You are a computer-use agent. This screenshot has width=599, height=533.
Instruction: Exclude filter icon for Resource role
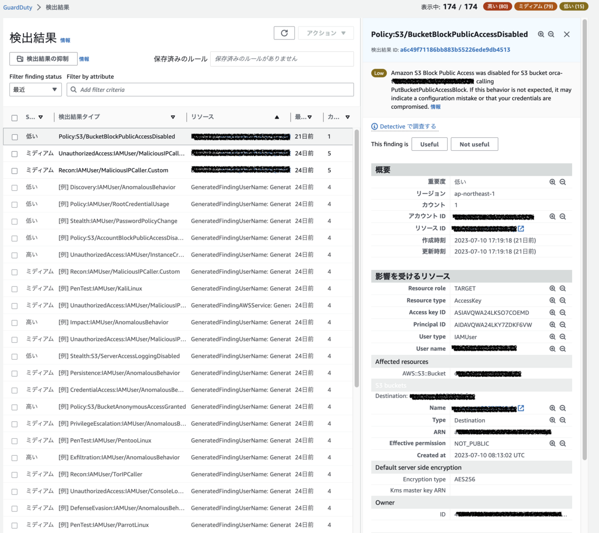(563, 288)
